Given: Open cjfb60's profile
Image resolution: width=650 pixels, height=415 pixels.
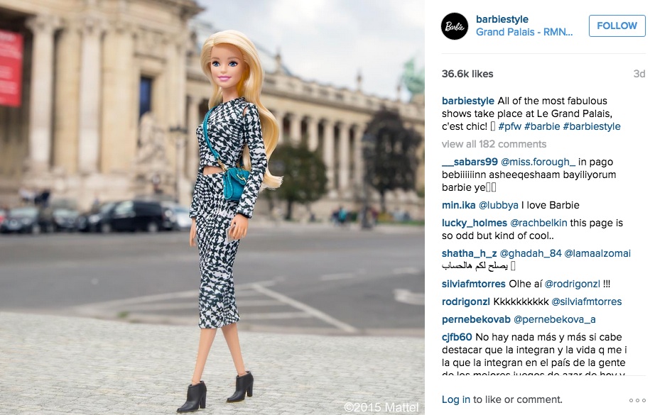Looking at the screenshot, I should [457, 337].
